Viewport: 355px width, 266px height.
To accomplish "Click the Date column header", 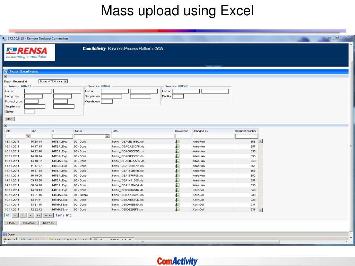I will tap(8, 131).
